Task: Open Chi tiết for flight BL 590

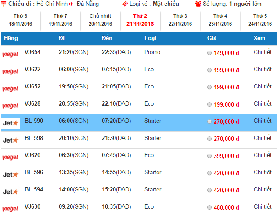Action: tap(263, 121)
